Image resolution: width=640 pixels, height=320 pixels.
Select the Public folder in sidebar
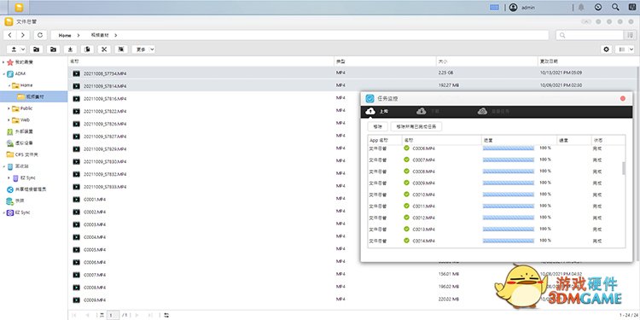(x=22, y=108)
